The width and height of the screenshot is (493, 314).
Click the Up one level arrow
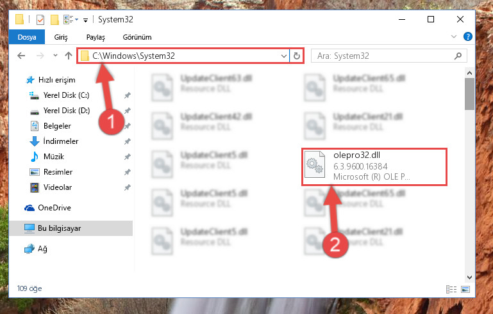click(69, 56)
